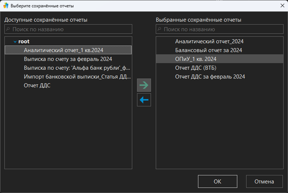
Task: Click the green right arrow to add report
Action: (144, 85)
